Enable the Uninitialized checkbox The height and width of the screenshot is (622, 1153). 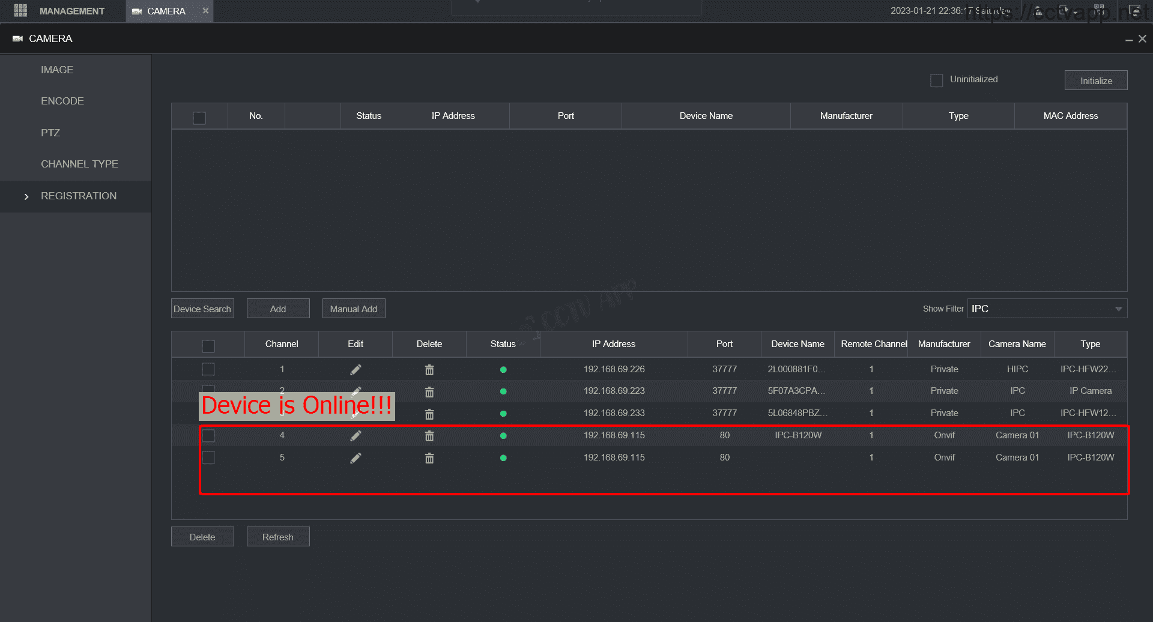coord(936,80)
